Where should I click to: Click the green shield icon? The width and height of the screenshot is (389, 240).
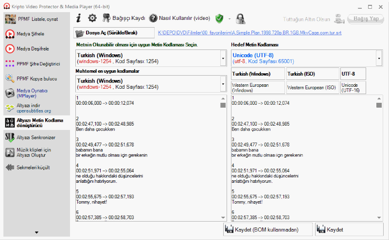[x=220, y=18]
